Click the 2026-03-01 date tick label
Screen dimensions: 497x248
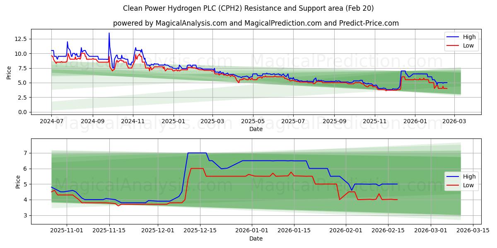[x=431, y=230]
